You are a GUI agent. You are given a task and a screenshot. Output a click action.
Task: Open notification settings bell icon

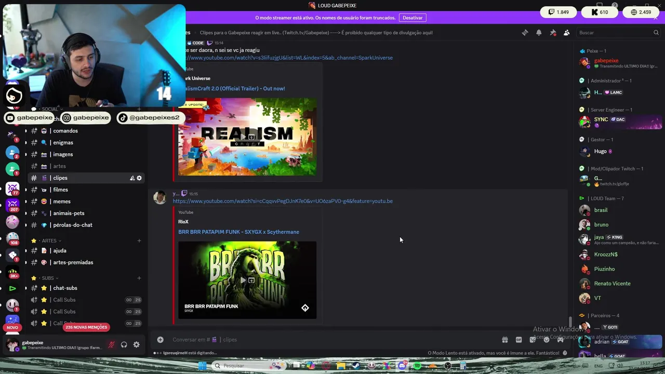pos(539,33)
